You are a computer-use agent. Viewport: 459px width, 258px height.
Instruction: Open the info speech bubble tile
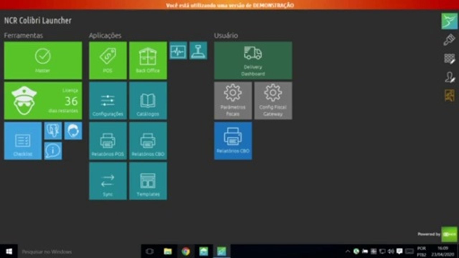(x=53, y=151)
